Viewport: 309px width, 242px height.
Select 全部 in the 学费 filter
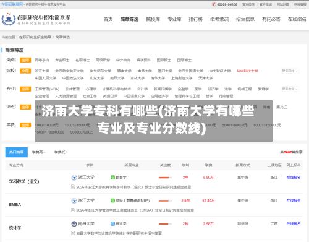25,125
